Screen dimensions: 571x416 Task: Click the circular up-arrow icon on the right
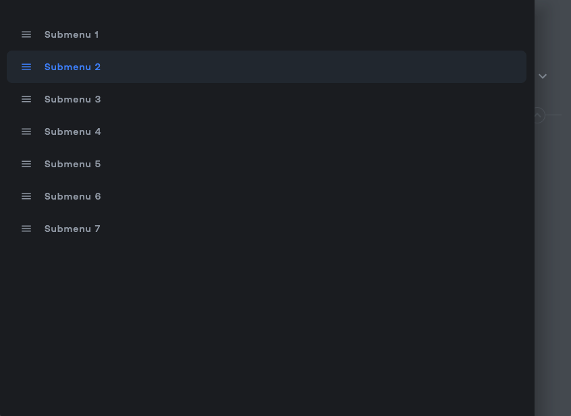[x=538, y=115]
